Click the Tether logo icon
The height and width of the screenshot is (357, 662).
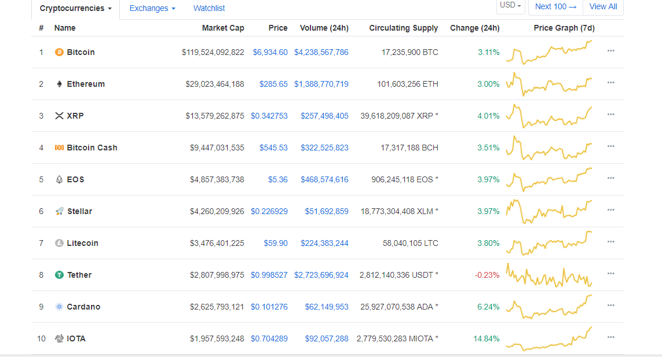pyautogui.click(x=59, y=275)
